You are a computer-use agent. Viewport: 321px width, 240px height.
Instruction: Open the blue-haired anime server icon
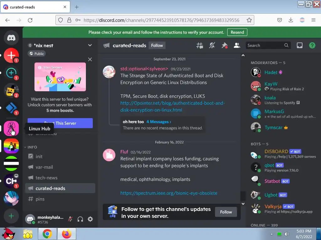coord(11,198)
